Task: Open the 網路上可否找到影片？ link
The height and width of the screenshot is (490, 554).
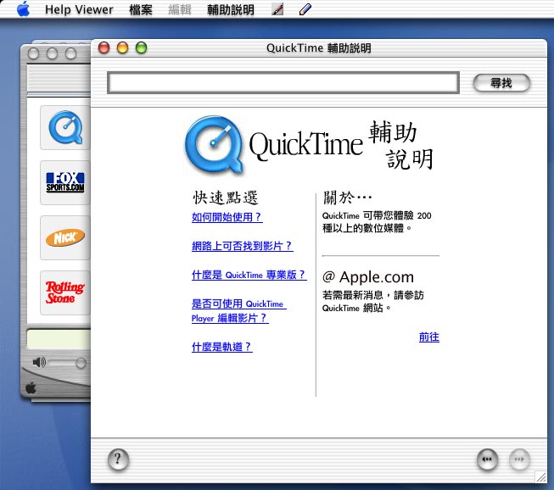Action: pyautogui.click(x=242, y=246)
